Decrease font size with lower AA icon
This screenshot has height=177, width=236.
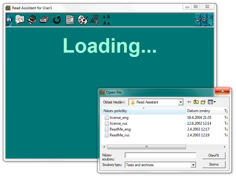point(106,23)
